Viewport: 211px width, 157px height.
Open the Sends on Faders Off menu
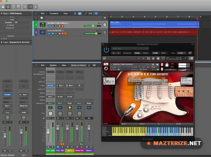pyautogui.click(x=94, y=65)
